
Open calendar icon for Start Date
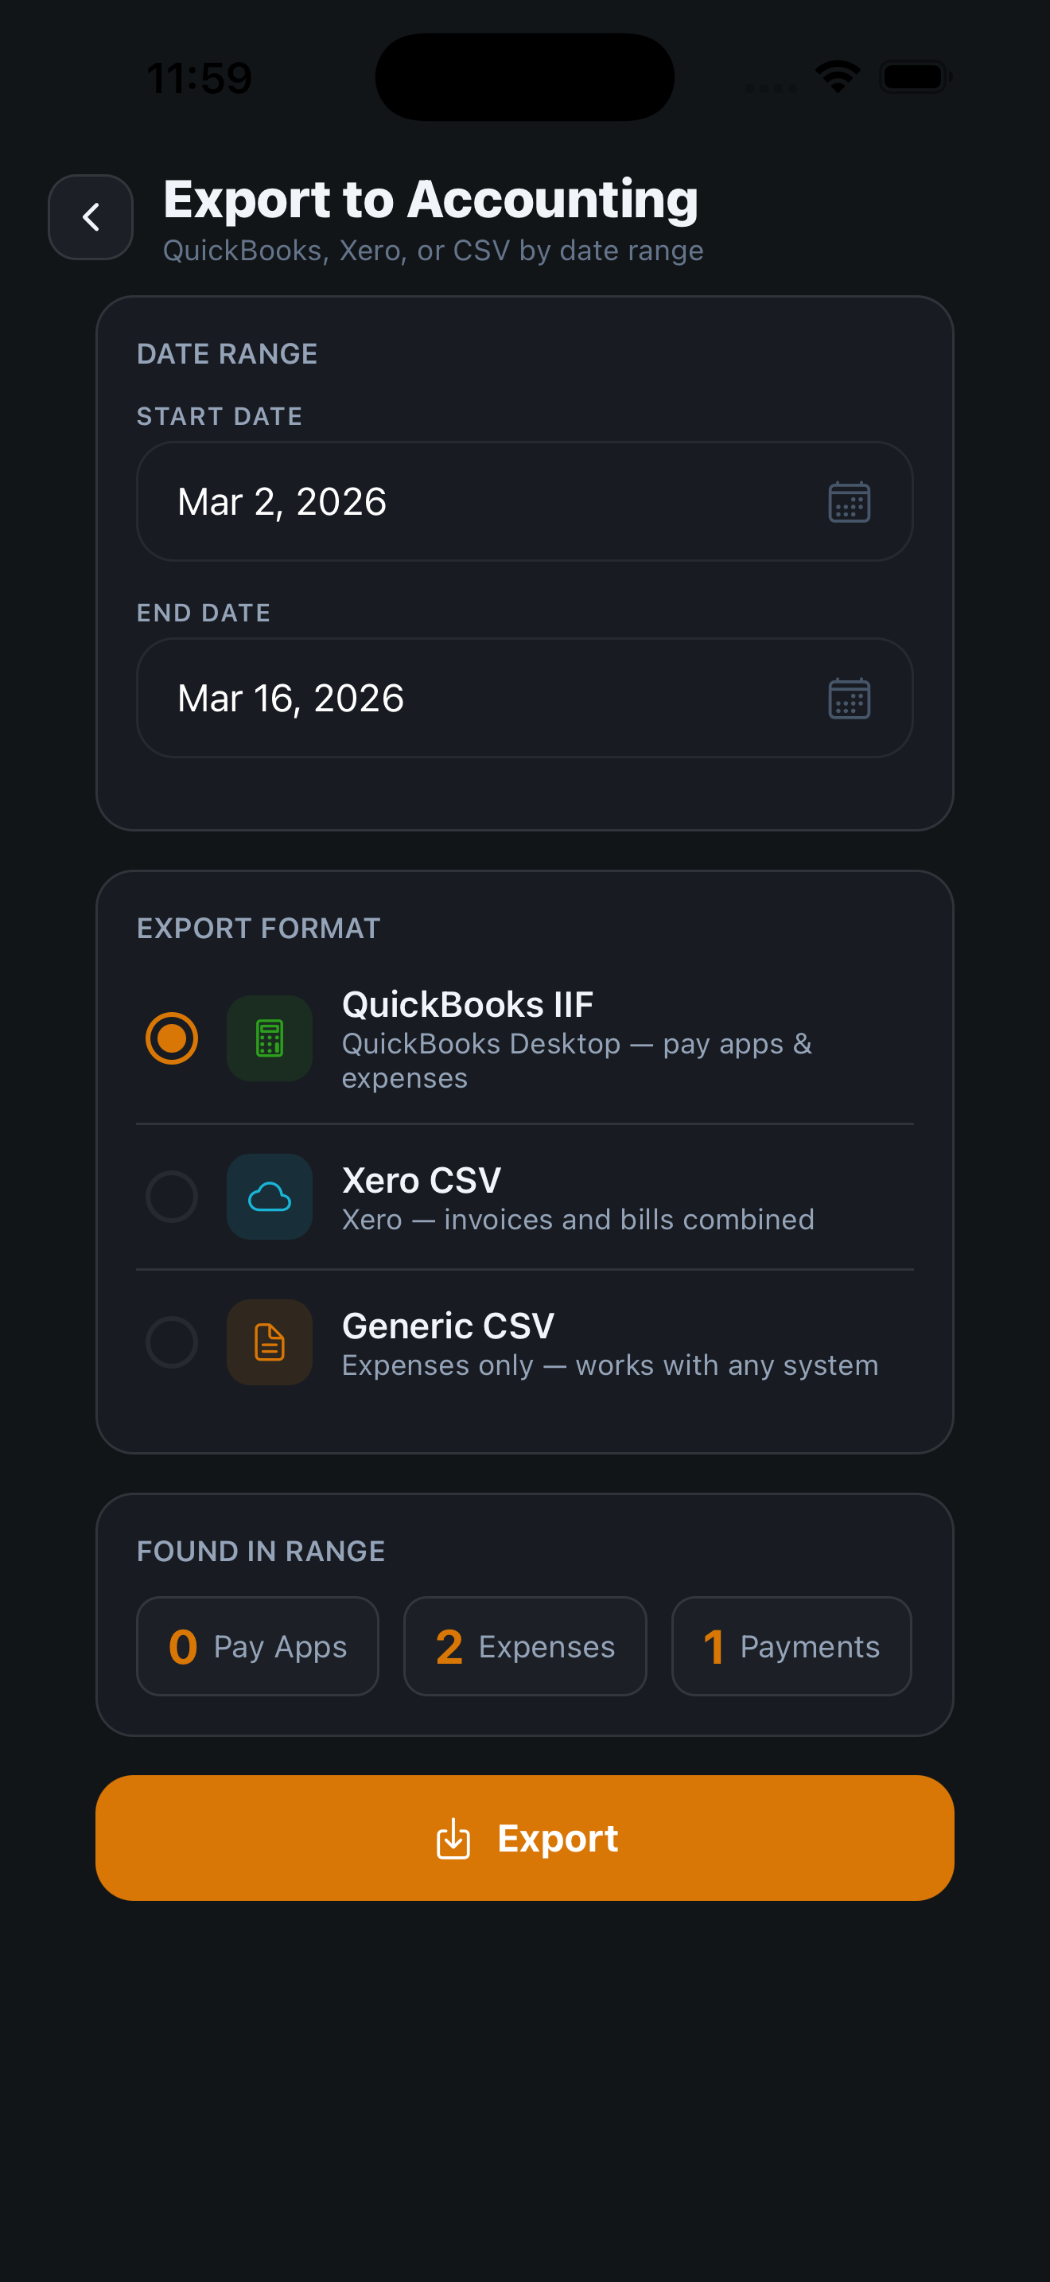848,502
